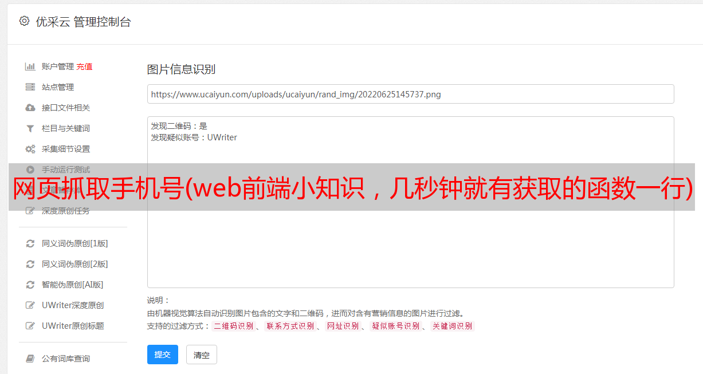Image resolution: width=703 pixels, height=374 pixels.
Task: Click the edit icon next to UWriter深度原创
Action: [x=30, y=305]
